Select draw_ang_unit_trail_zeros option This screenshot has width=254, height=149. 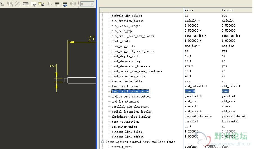click(x=133, y=51)
